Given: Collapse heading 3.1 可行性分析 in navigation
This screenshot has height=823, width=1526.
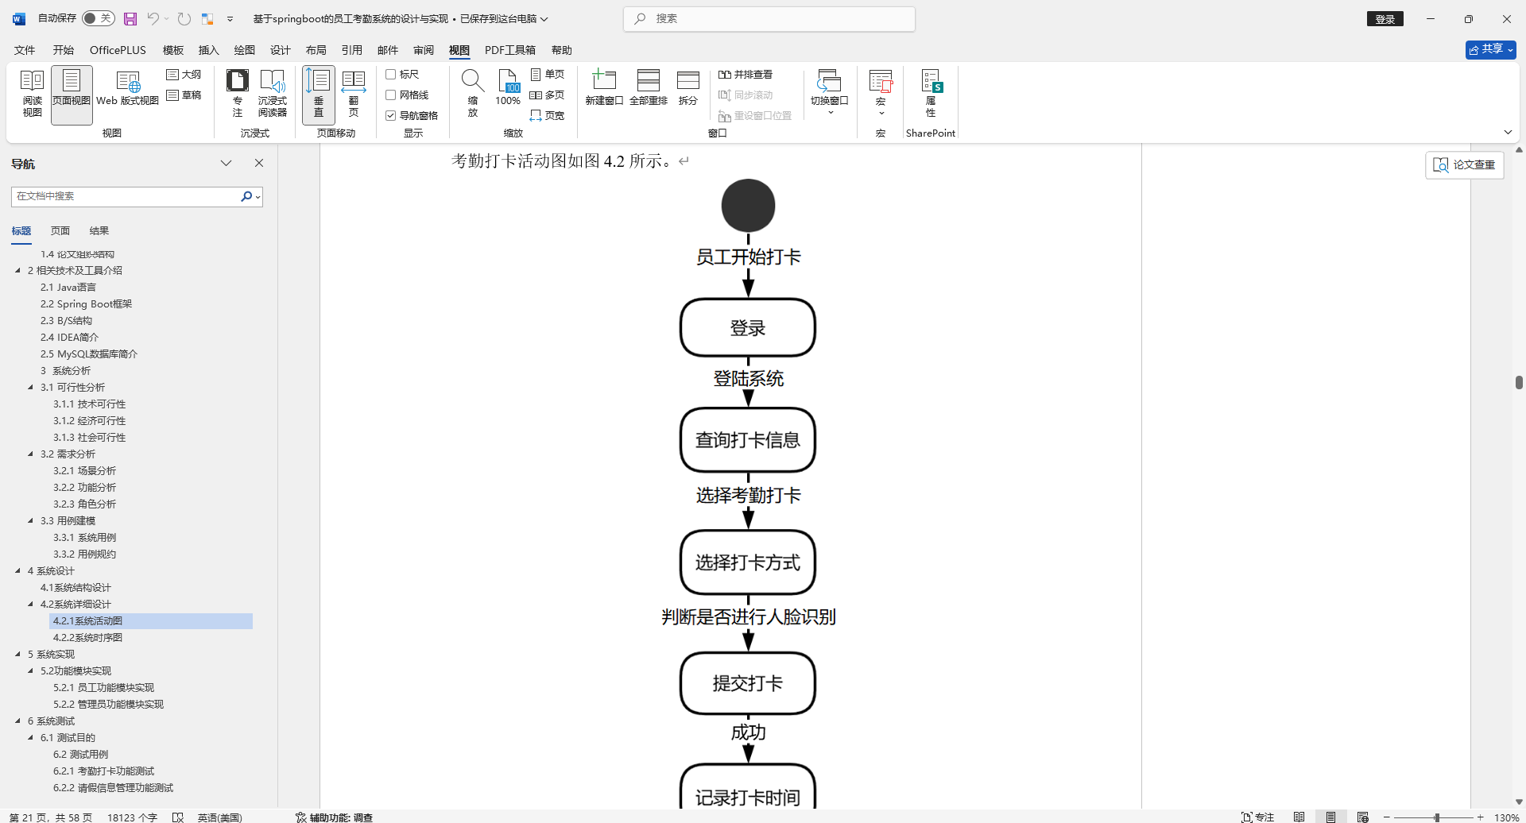Looking at the screenshot, I should 30,387.
